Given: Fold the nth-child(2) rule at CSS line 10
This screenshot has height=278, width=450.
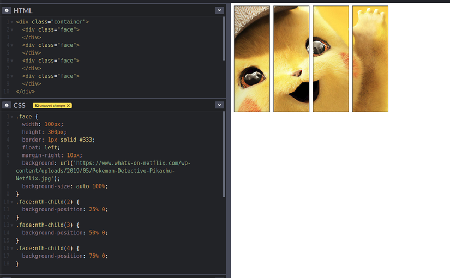Looking at the screenshot, I should pyautogui.click(x=12, y=202).
